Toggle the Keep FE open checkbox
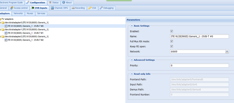This screenshot has width=234, height=103. (x=172, y=46)
